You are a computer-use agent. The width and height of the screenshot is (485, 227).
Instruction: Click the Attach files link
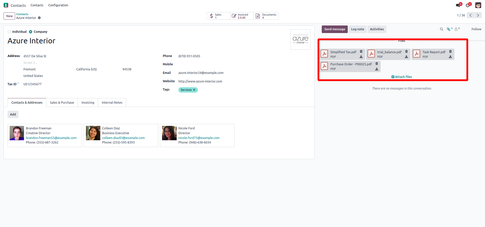(402, 77)
